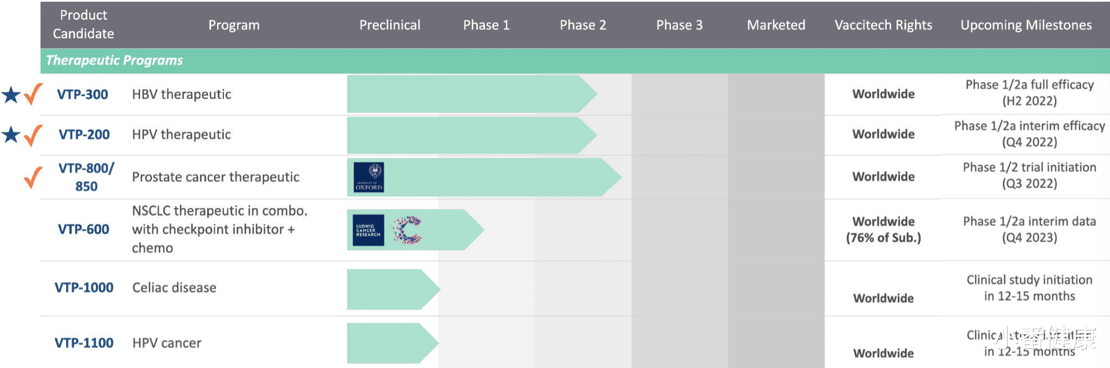Click the VTP-300 product candidate name
The width and height of the screenshot is (1110, 368).
[83, 94]
